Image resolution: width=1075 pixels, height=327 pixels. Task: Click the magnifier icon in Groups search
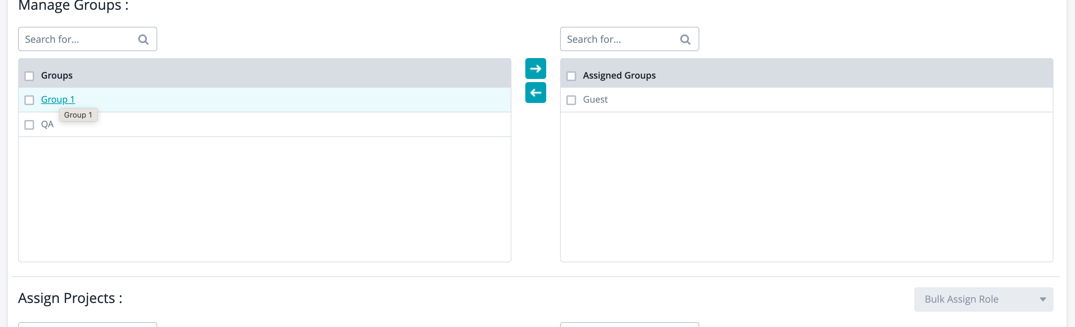coord(143,40)
